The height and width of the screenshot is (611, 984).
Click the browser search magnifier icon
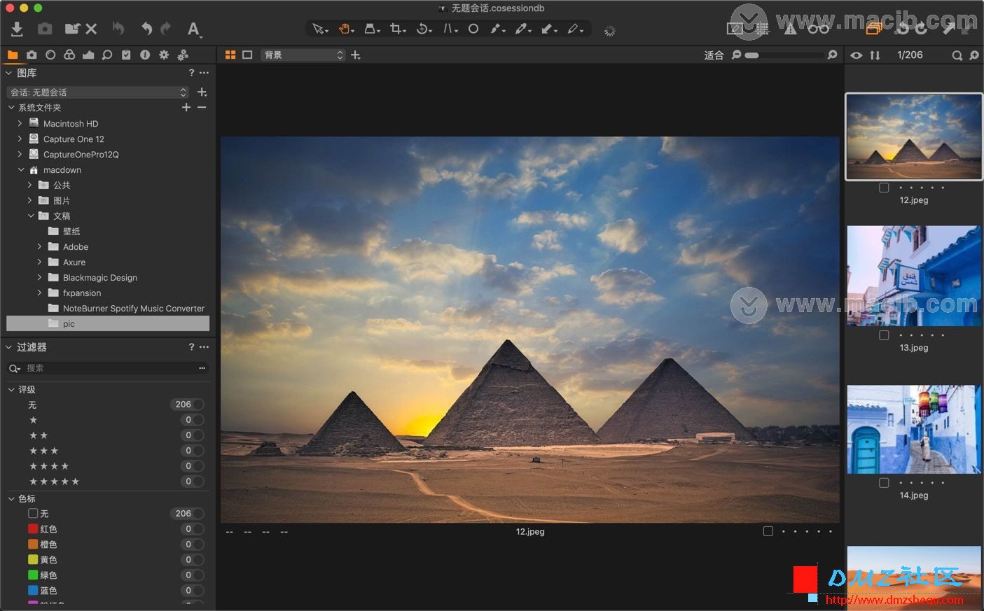pos(957,55)
